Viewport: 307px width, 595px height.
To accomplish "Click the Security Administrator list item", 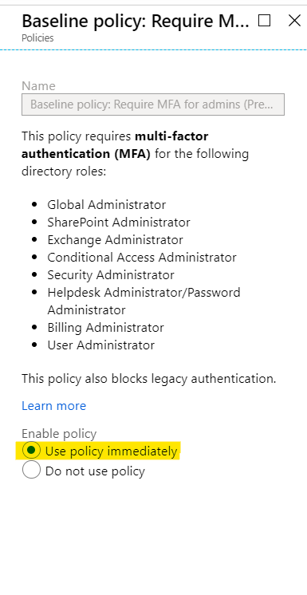I will click(x=111, y=274).
